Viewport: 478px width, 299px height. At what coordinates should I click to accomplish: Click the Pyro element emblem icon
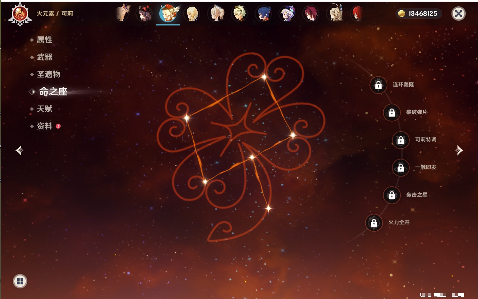20,14
